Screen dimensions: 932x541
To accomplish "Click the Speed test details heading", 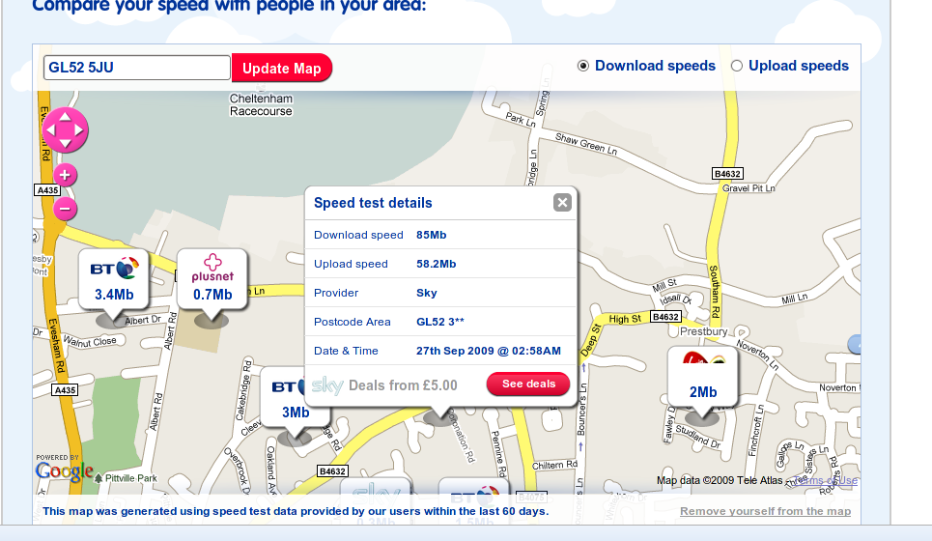I will pos(373,203).
